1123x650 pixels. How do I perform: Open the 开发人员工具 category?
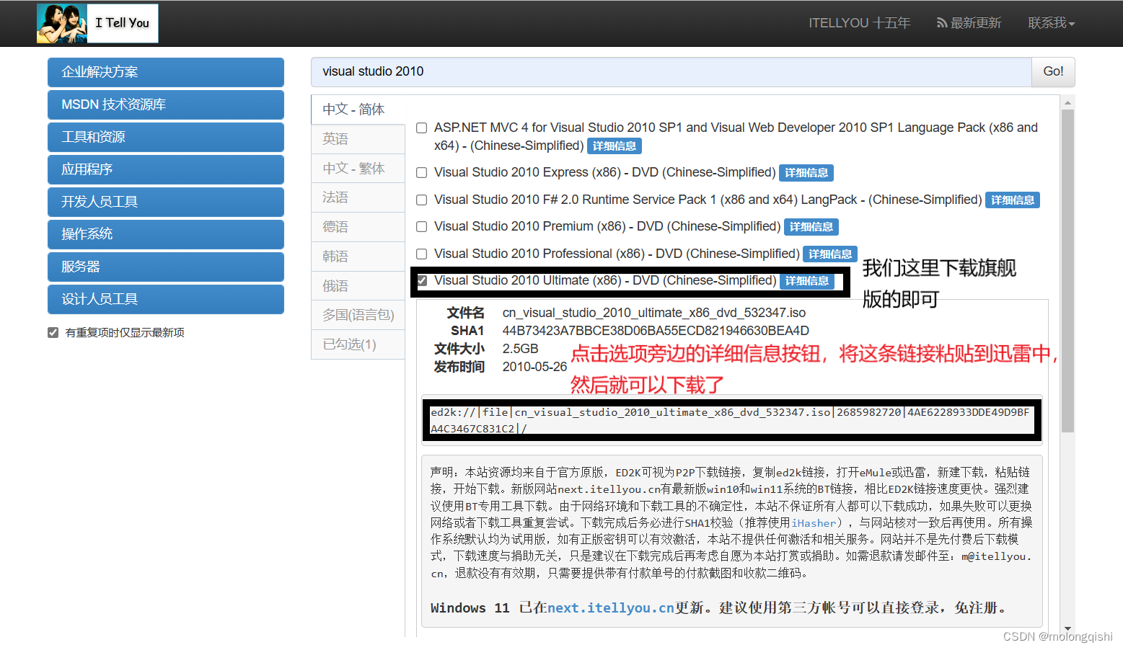click(x=165, y=202)
